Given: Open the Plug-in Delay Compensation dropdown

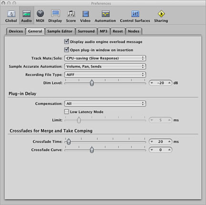Looking at the screenshot, I should (105, 103).
